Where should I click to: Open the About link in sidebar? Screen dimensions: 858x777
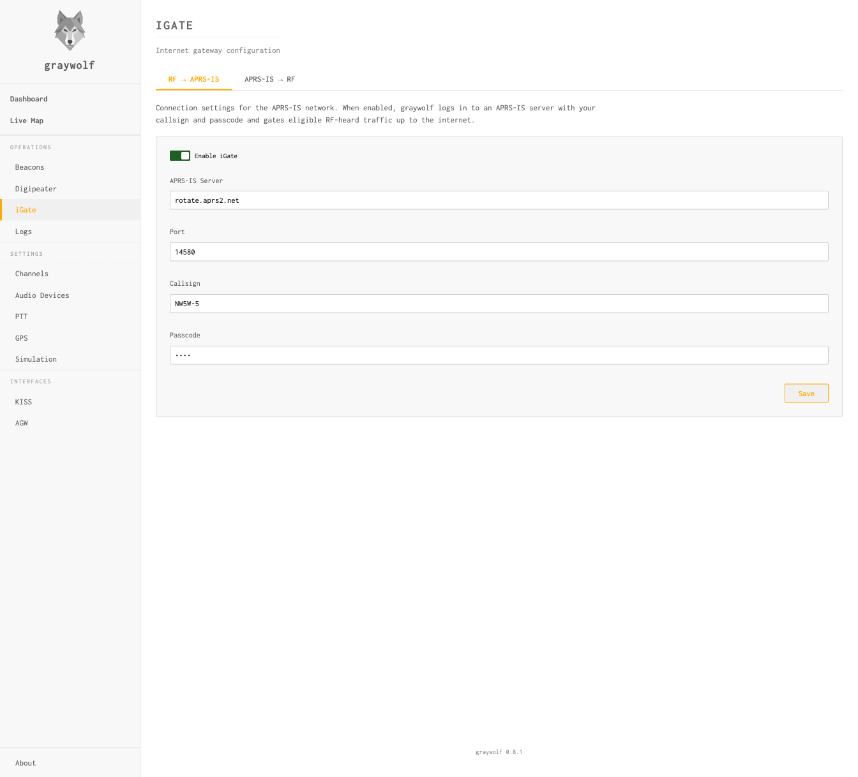click(26, 763)
